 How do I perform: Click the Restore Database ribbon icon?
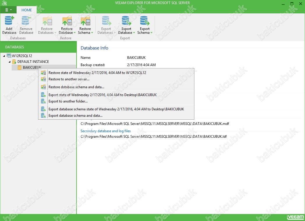pos(67,21)
